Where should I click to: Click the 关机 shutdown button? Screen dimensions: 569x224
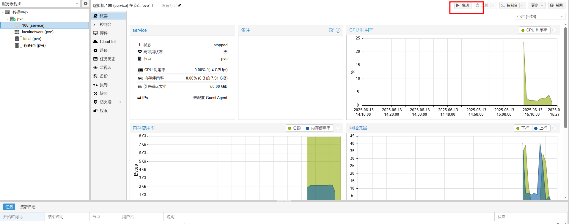coord(482,5)
